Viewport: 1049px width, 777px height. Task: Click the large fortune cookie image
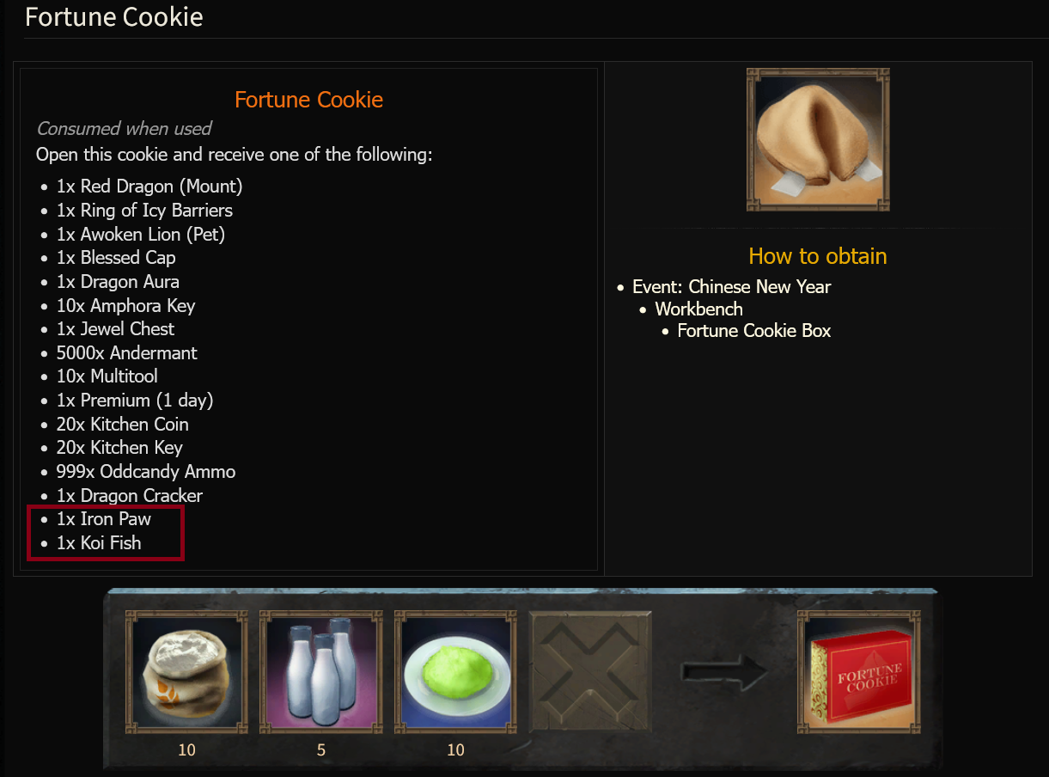pyautogui.click(x=818, y=139)
